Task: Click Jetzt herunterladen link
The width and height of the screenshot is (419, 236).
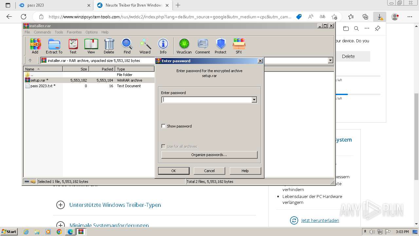Action: (x=320, y=220)
